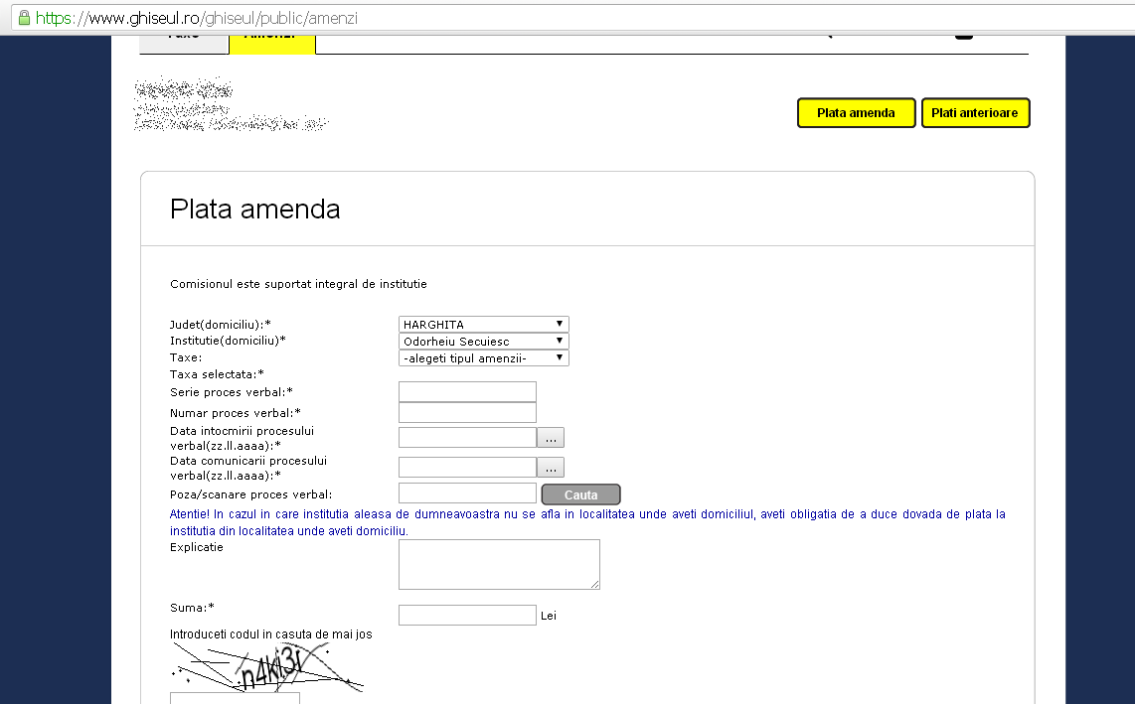
Task: Focus the Serie proces verbal field
Action: [467, 392]
